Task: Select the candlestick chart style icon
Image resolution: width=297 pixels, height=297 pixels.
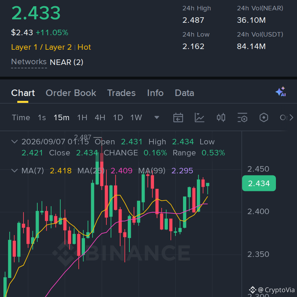Action: pyautogui.click(x=221, y=118)
